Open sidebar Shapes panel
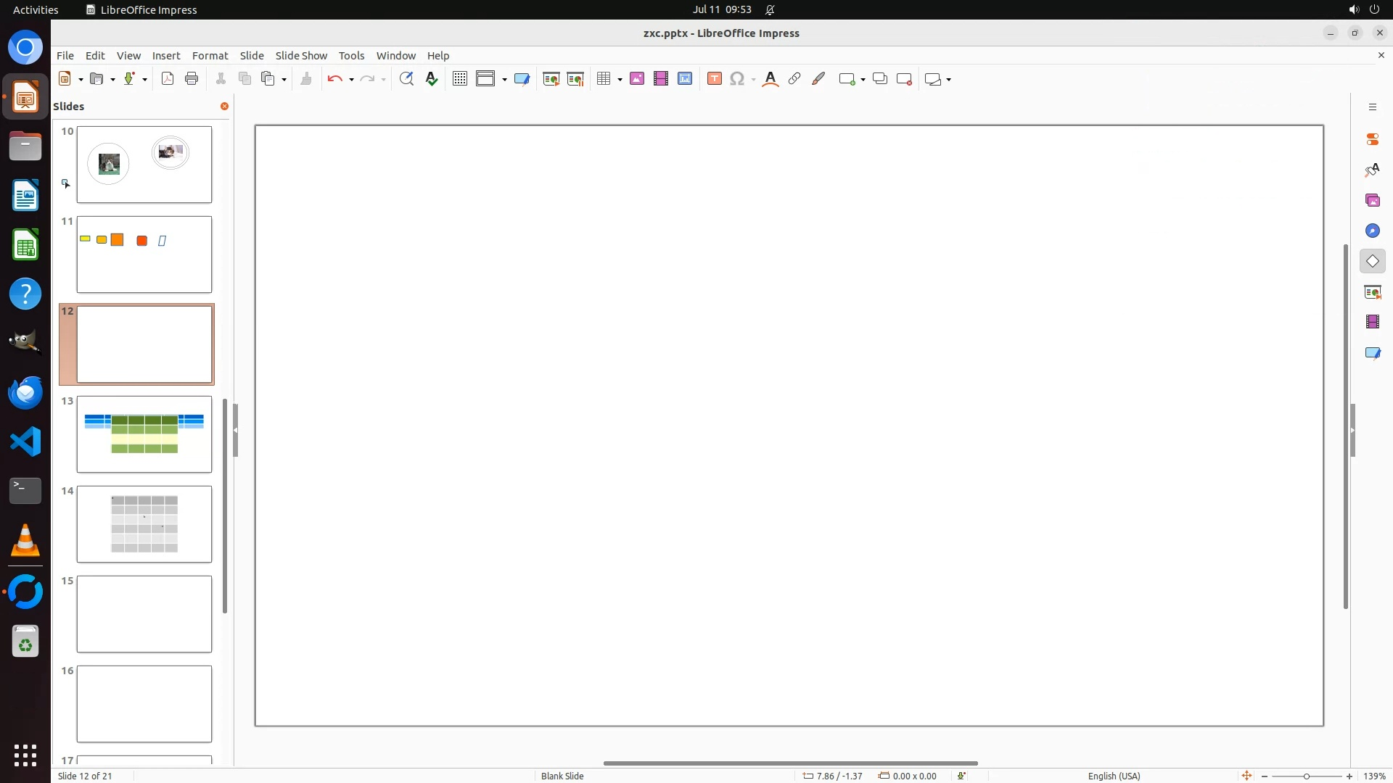1393x783 pixels. point(1372,261)
